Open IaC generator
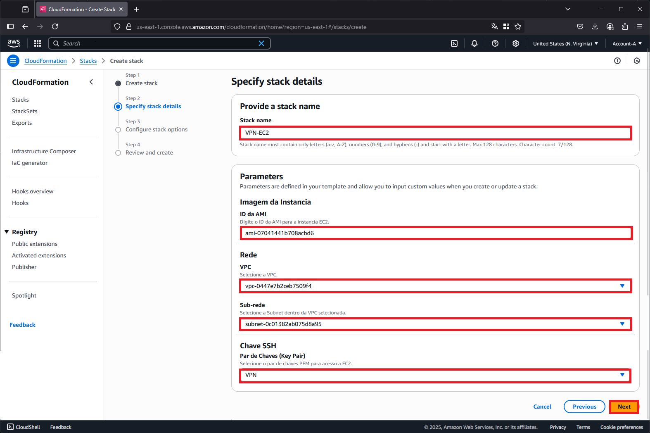 [x=30, y=163]
